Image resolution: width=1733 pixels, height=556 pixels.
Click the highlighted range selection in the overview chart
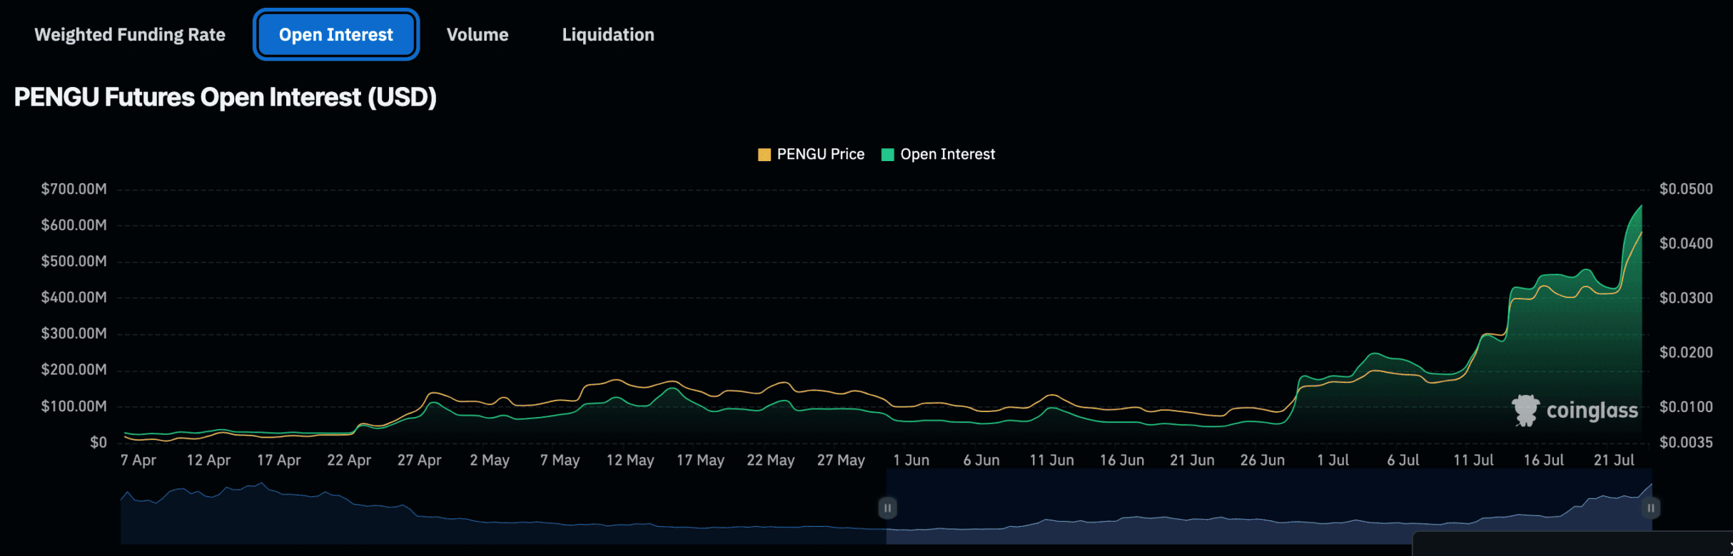pyautogui.click(x=1269, y=508)
